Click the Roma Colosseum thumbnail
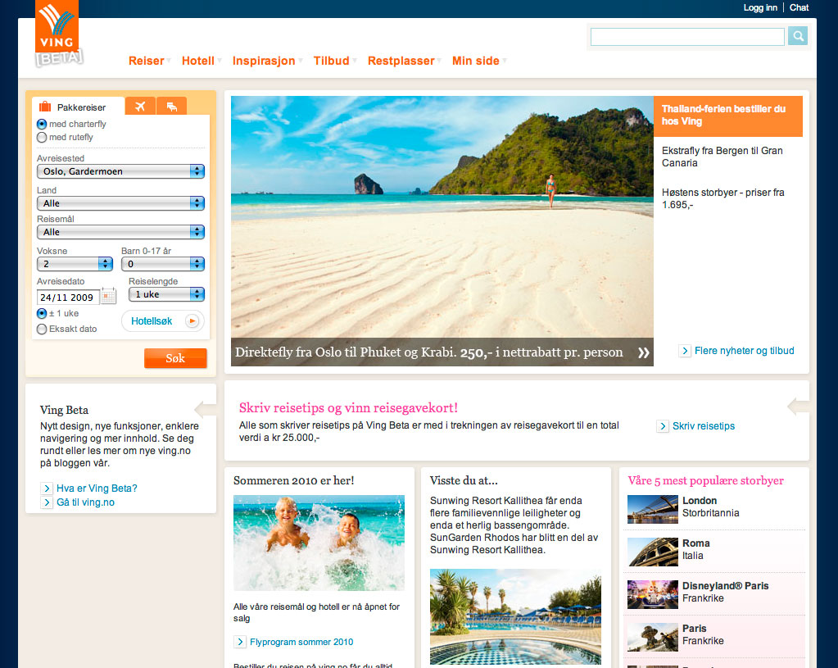This screenshot has width=838, height=668. (653, 552)
